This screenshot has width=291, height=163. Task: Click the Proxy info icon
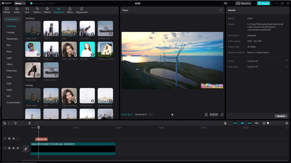(x=286, y=61)
